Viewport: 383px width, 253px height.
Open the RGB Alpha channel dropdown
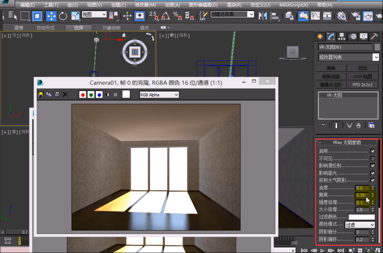tap(159, 95)
